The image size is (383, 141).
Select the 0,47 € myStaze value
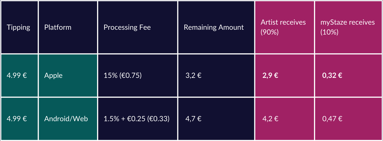[332, 119]
